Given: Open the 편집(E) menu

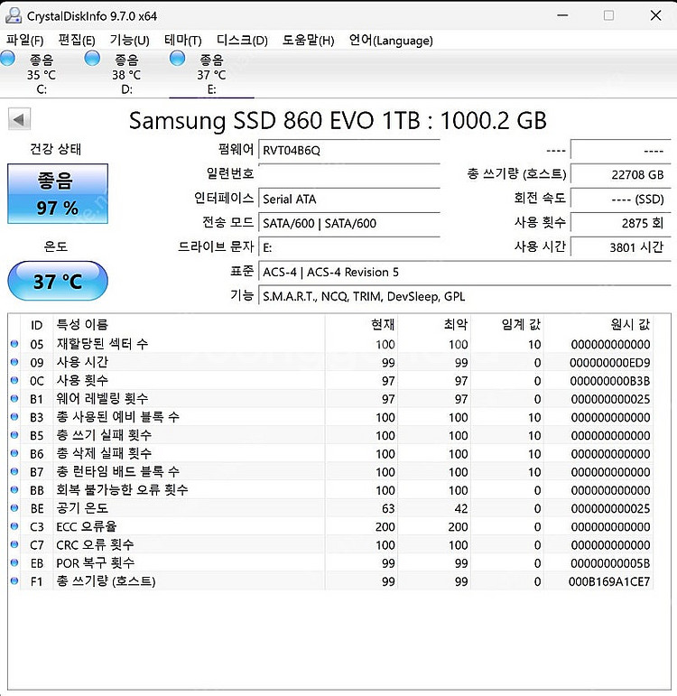Looking at the screenshot, I should coord(77,41).
